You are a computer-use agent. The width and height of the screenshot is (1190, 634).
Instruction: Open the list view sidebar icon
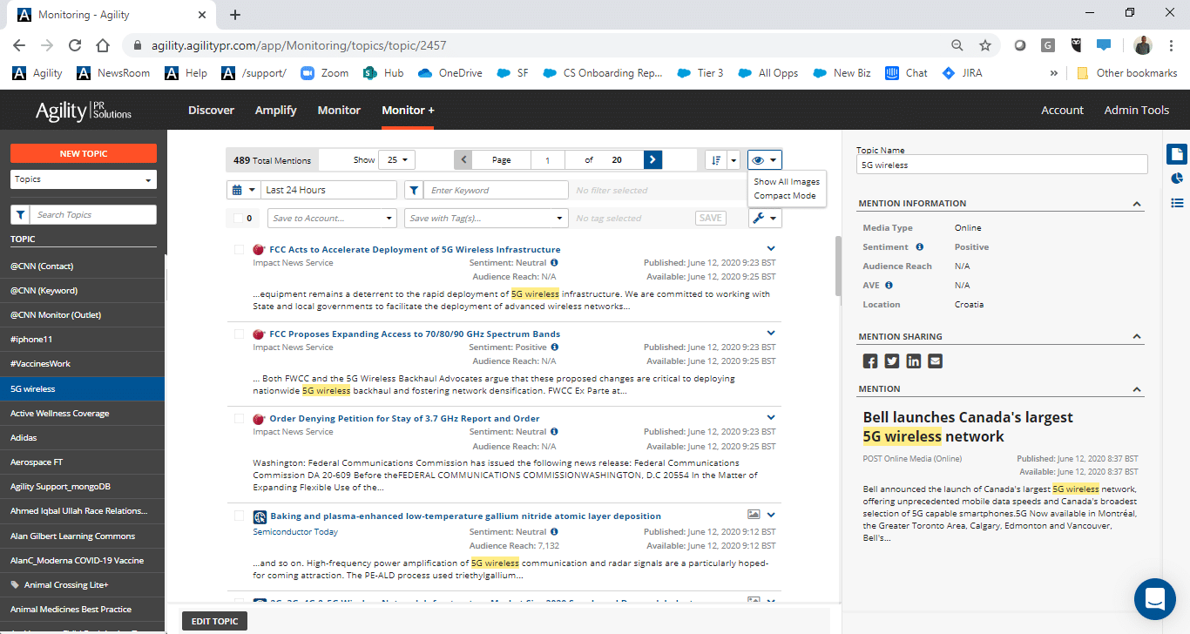[1177, 203]
